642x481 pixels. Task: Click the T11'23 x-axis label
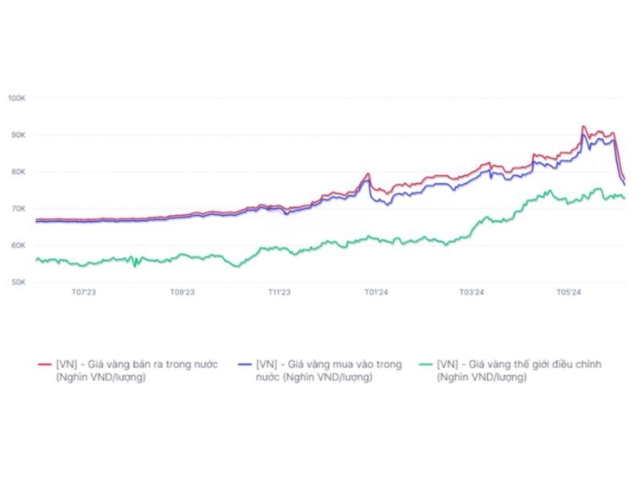pos(280,293)
